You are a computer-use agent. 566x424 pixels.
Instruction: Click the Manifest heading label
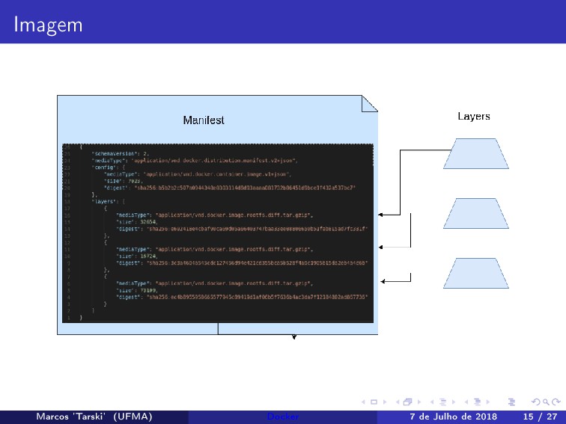[204, 120]
